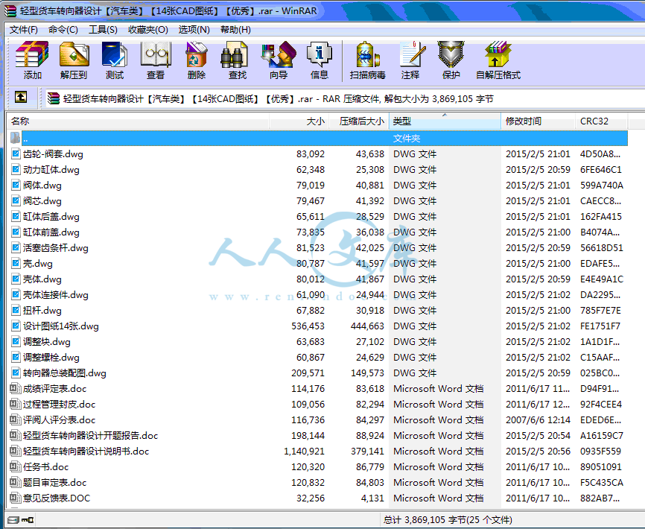Select file 壳体连接件.dwg

pos(56,295)
